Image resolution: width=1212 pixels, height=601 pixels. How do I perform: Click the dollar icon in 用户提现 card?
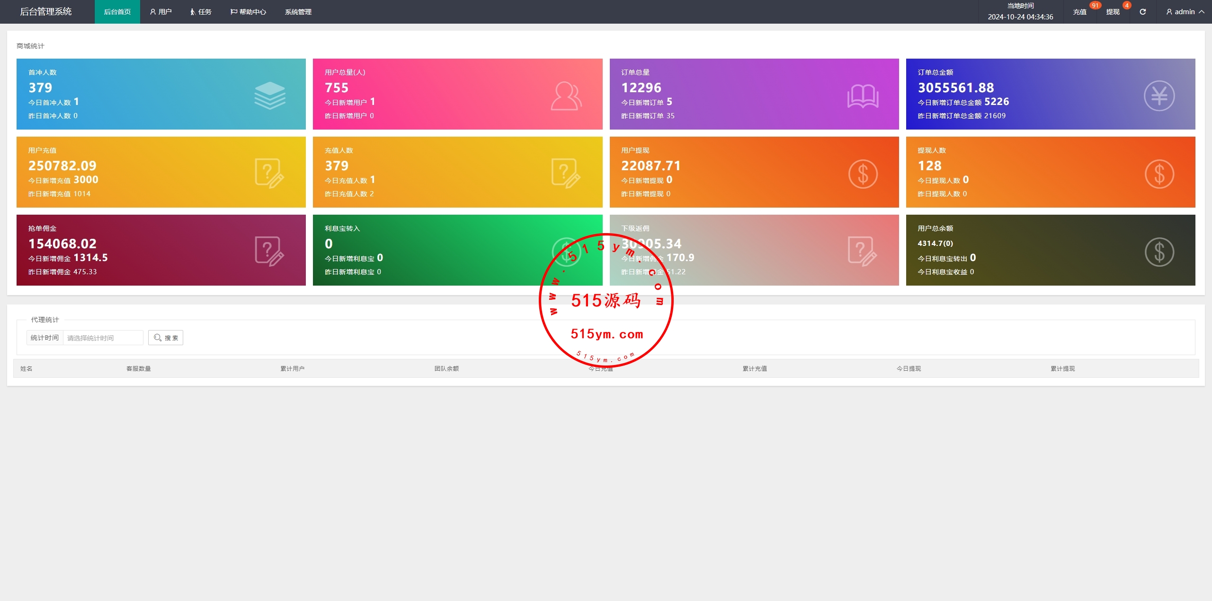(863, 174)
